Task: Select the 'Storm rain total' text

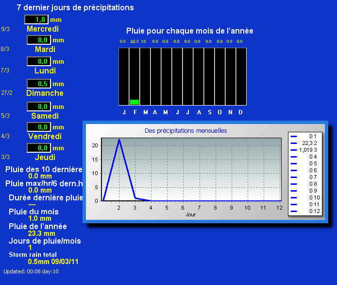Action: 33,254
